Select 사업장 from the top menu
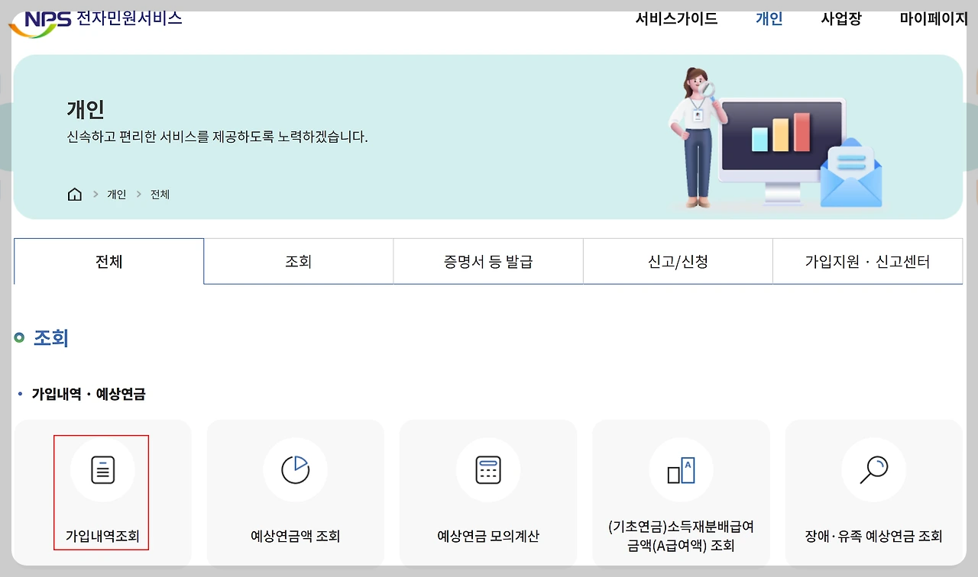The height and width of the screenshot is (577, 978). (840, 19)
